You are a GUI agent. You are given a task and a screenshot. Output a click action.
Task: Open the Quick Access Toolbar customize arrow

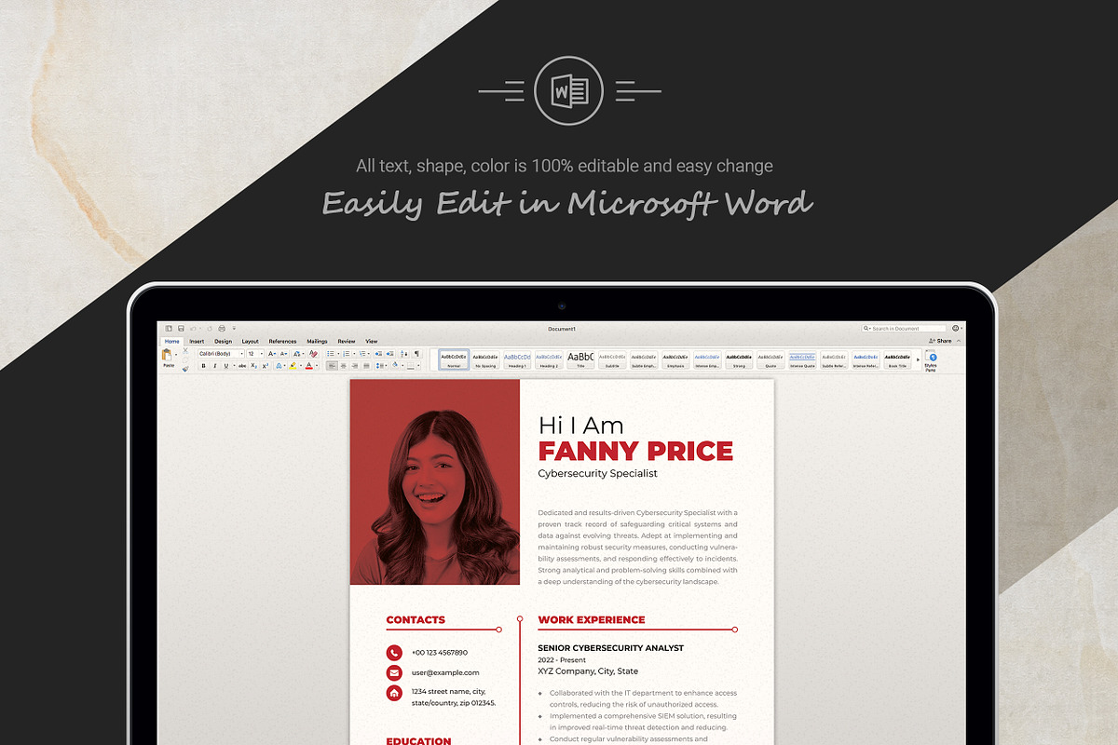234,329
